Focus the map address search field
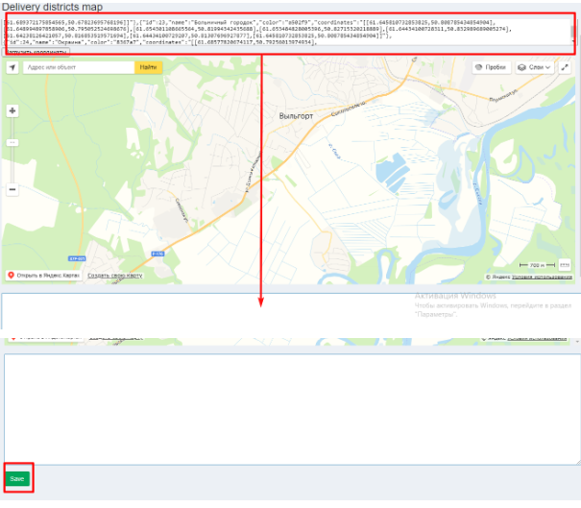Screen dimensions: 581x508 pyautogui.click(x=79, y=67)
